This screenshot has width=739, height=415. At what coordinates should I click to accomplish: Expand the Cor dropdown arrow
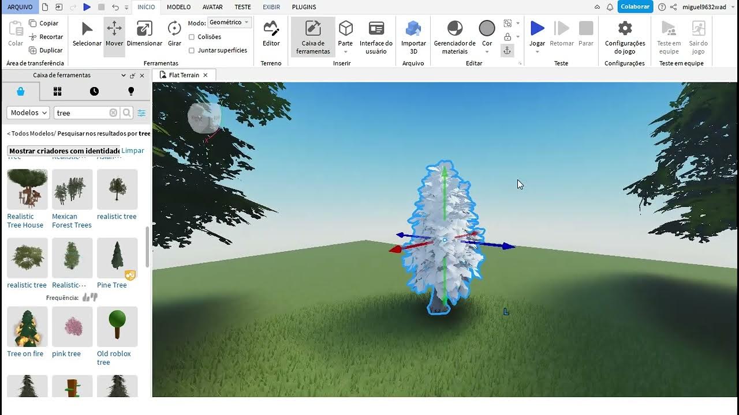click(x=487, y=52)
